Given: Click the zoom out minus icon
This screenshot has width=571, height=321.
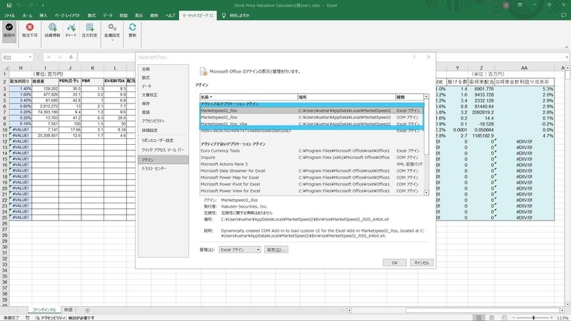Looking at the screenshot, I should (514, 317).
